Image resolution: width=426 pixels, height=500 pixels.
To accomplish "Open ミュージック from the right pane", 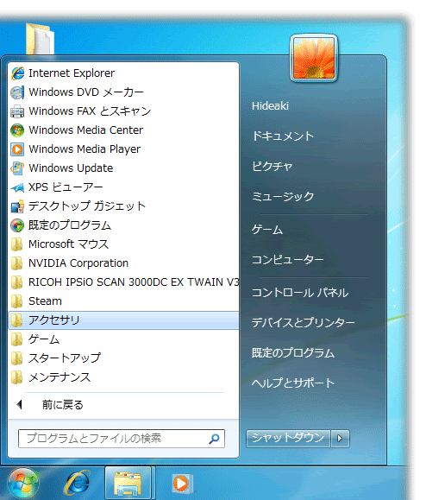I will [283, 196].
